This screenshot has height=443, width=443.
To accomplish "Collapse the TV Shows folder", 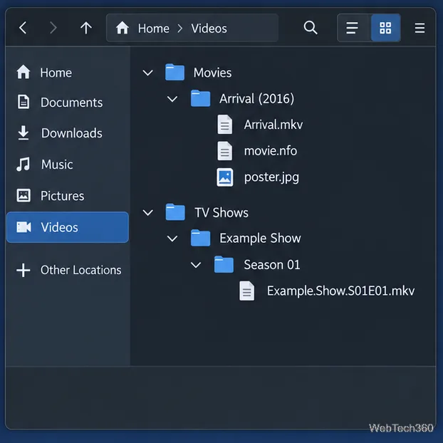I will click(x=147, y=212).
